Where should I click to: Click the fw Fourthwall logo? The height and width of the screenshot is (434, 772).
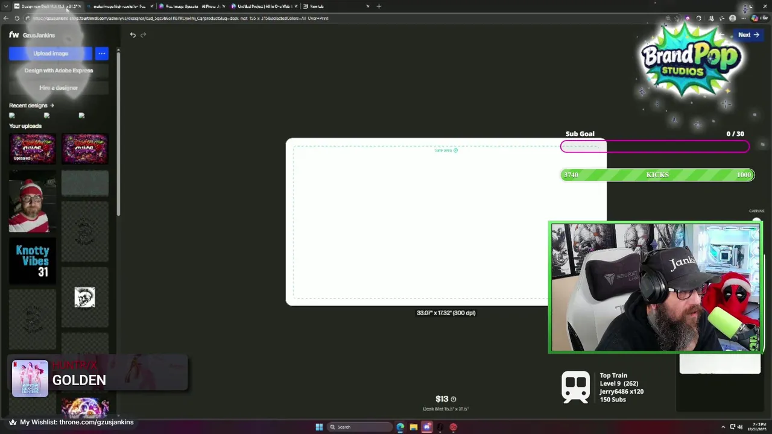click(x=14, y=35)
